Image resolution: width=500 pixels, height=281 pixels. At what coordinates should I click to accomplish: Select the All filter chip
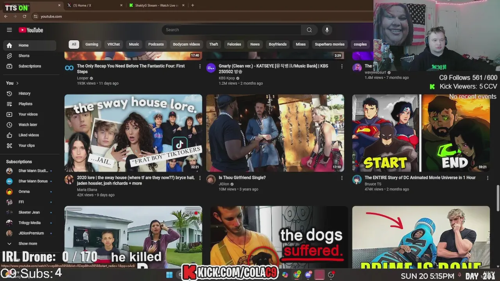74,44
